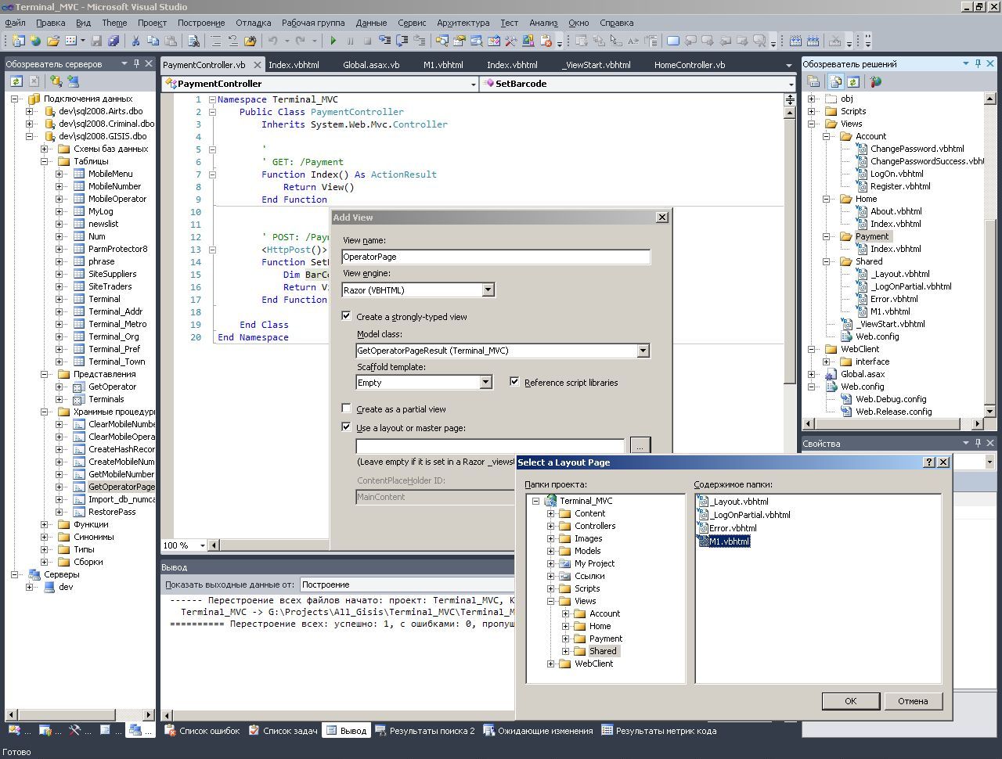Screen dimensions: 1002x759
Task: Switch to the HomeController.vb tab
Action: (690, 65)
